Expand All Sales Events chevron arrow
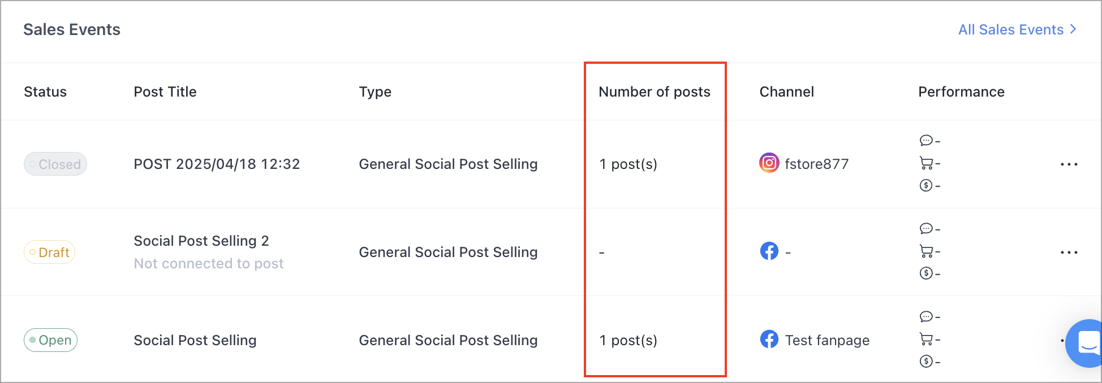The image size is (1102, 383). click(1073, 29)
